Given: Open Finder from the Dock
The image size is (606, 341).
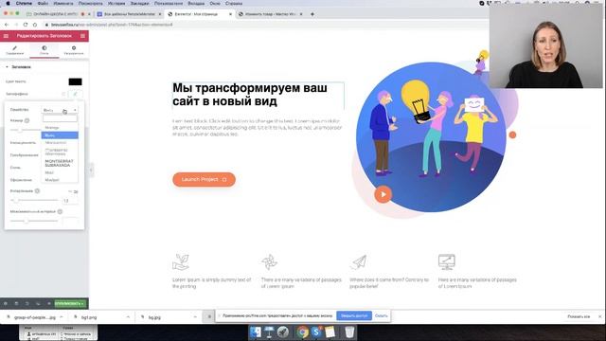Looking at the screenshot, I should (x=256, y=332).
